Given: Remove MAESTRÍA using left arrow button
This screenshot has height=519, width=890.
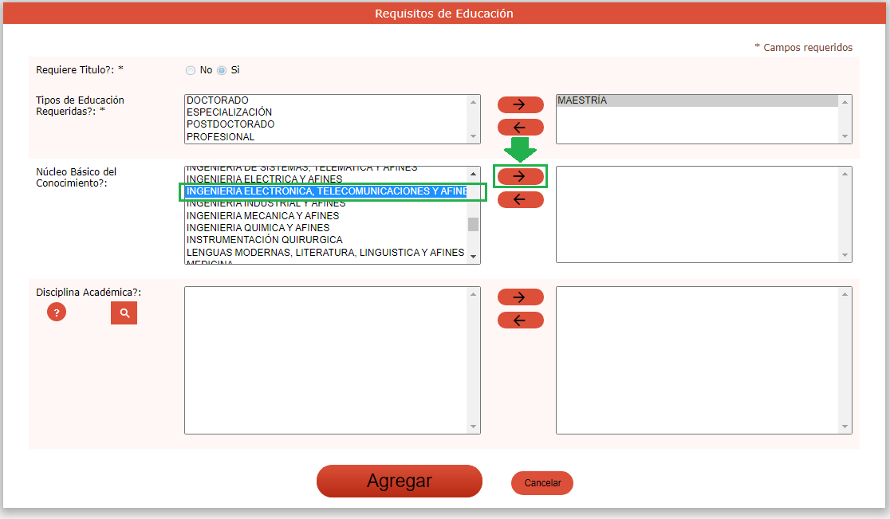Looking at the screenshot, I should (520, 128).
